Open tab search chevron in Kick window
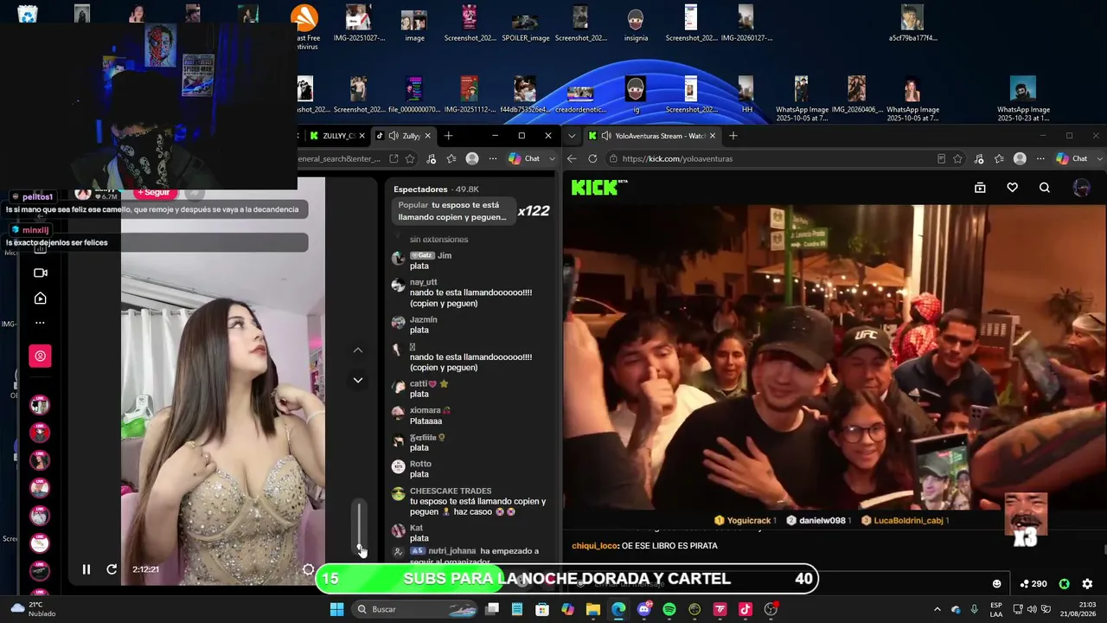 pos(572,136)
